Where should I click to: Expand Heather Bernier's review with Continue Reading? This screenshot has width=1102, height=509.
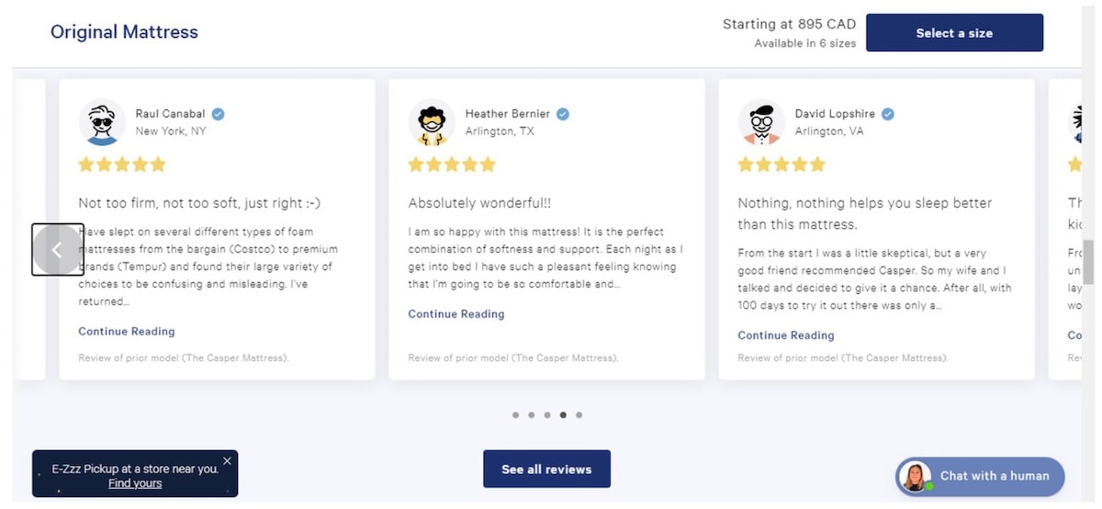pos(456,314)
